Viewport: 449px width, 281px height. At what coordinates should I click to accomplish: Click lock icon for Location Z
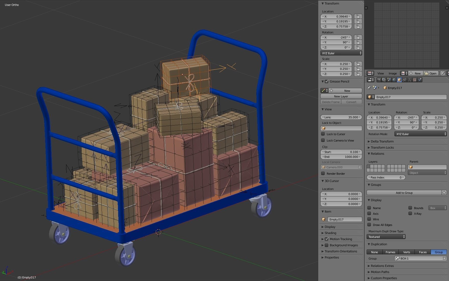click(358, 27)
